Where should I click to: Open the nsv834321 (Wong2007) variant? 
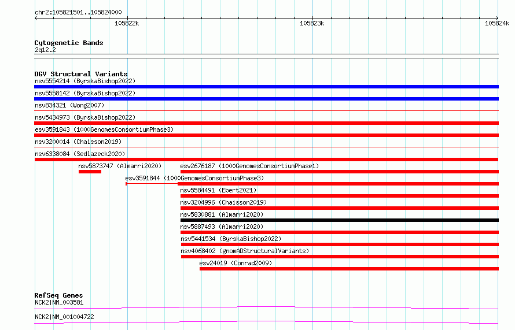coord(69,105)
